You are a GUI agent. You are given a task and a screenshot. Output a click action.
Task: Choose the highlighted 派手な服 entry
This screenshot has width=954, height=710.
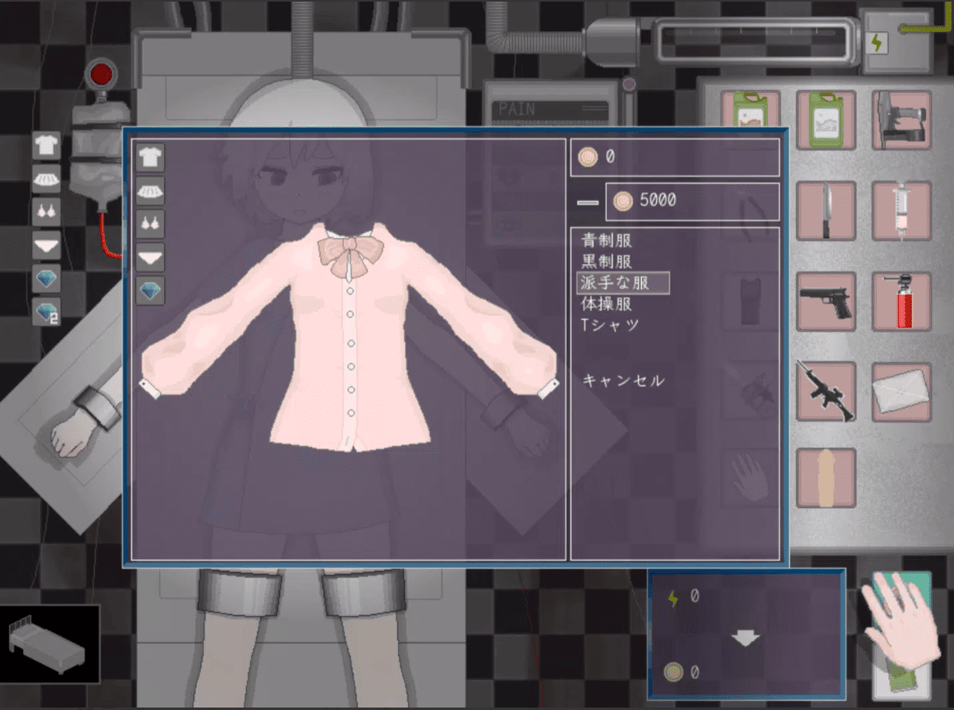click(622, 282)
